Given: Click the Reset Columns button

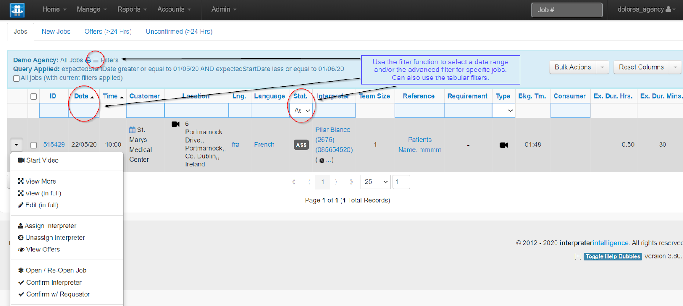Looking at the screenshot, I should (x=641, y=67).
